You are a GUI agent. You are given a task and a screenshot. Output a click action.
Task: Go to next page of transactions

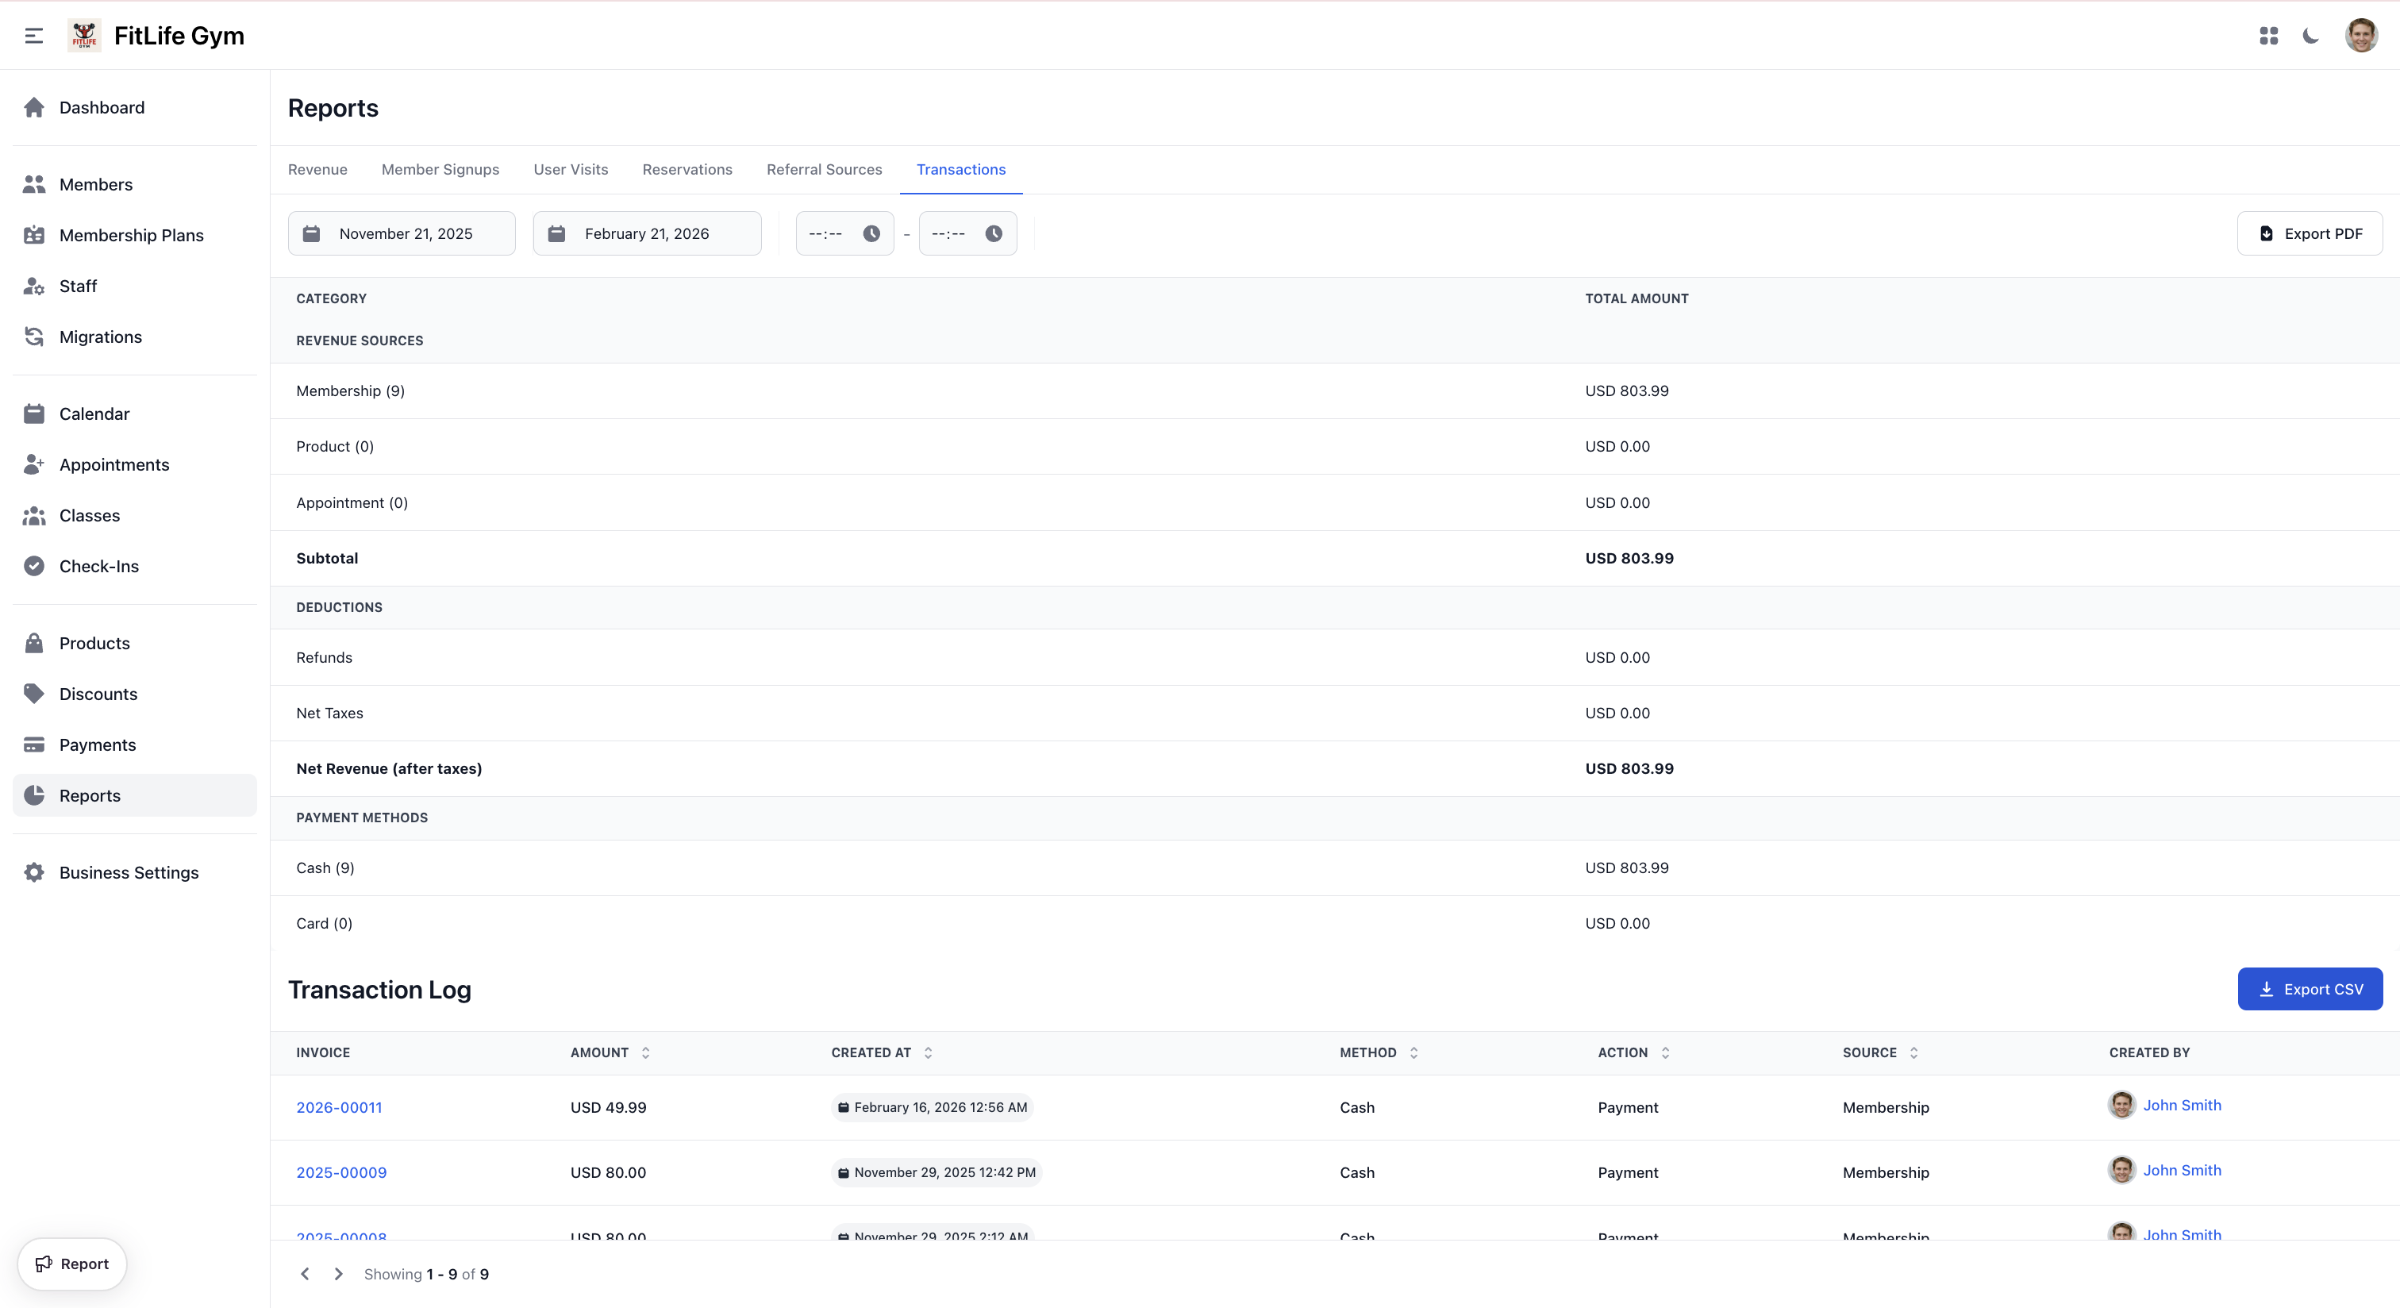pyautogui.click(x=338, y=1274)
